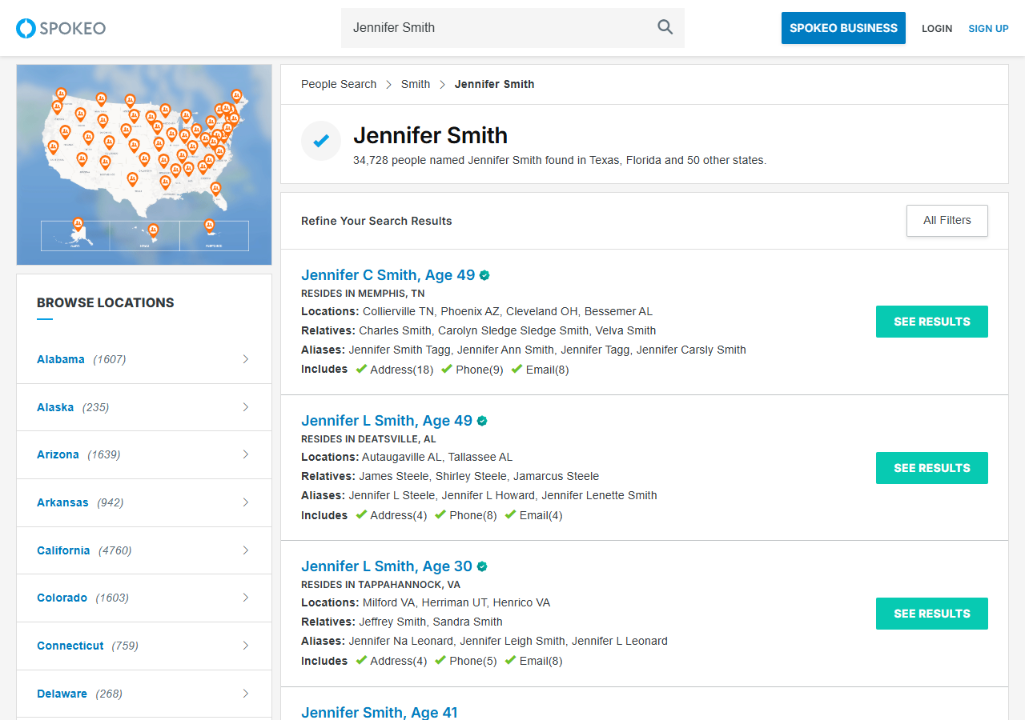Expand the Delaware row chevron

[246, 694]
